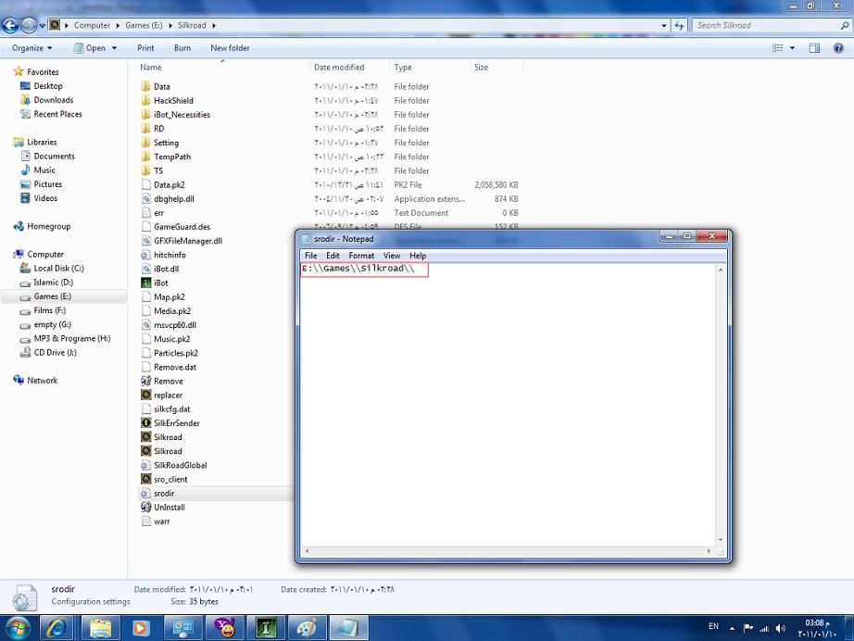This screenshot has height=641, width=854.
Task: Select the UnInstall program icon
Action: pos(145,507)
